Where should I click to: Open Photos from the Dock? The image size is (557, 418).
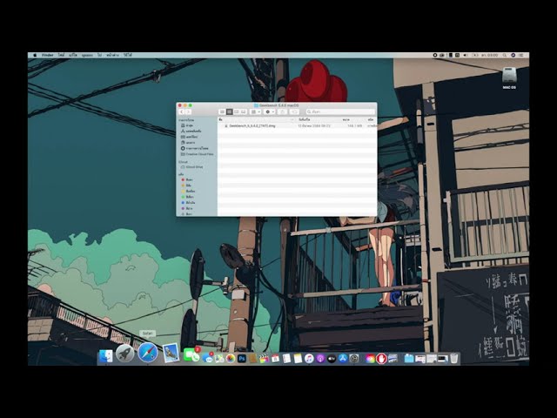click(230, 359)
